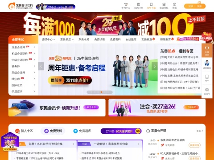
Task: Go to 免费试听 nav item
Action: [x=99, y=40]
